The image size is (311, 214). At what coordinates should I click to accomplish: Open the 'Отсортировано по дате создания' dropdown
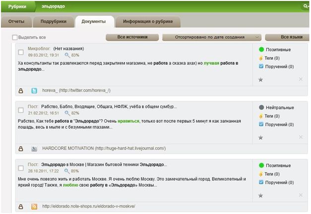[212, 37]
